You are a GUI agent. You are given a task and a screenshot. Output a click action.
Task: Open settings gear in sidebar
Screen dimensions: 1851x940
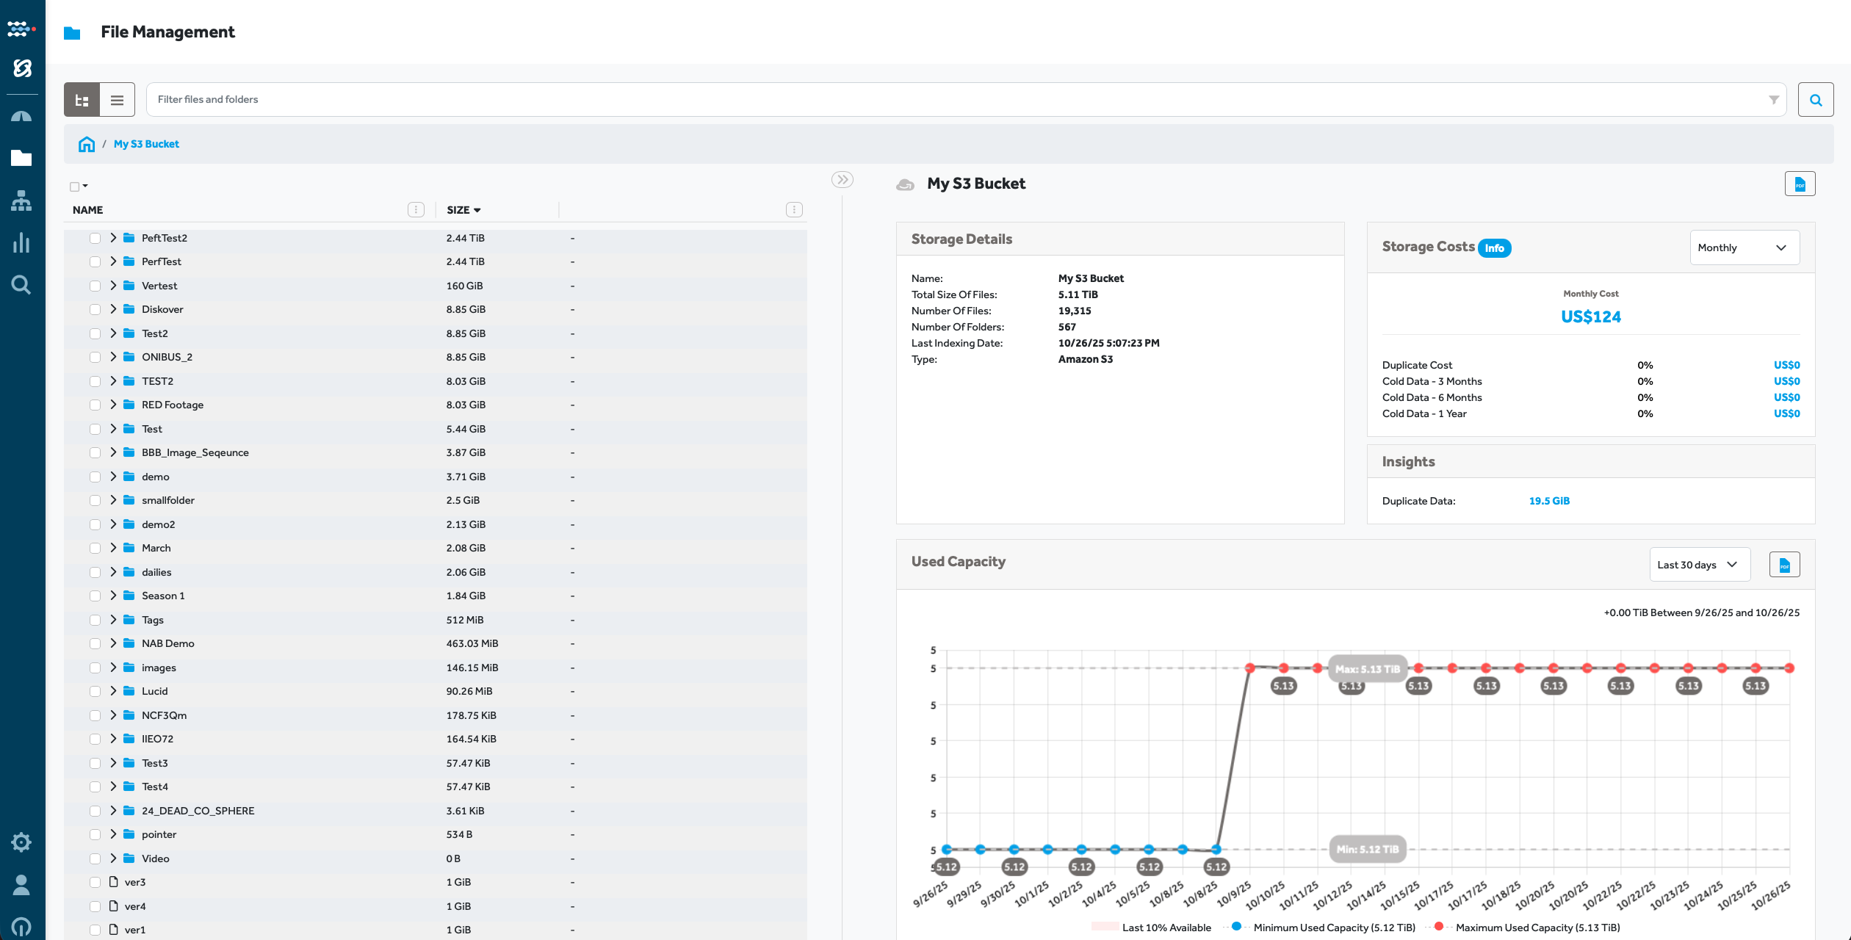(21, 842)
